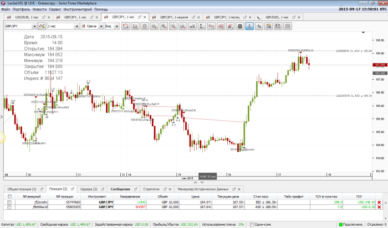Click the dark triangle marker above chart
388x228 pixels.
tap(363, 32)
